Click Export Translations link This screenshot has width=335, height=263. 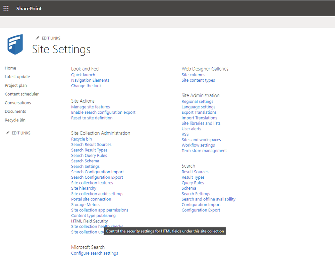click(x=199, y=112)
